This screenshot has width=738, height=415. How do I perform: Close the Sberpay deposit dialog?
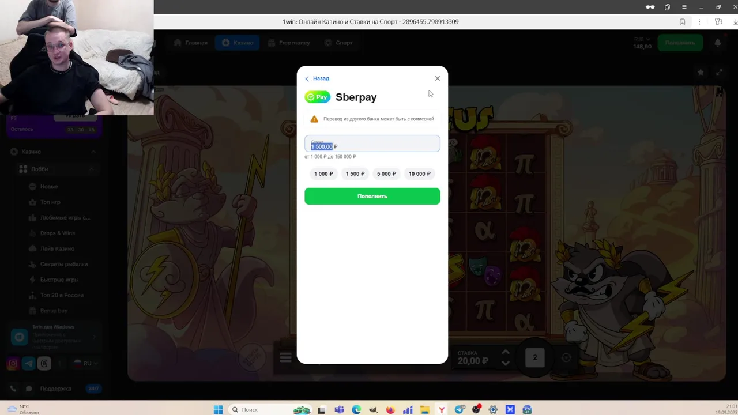[437, 78]
